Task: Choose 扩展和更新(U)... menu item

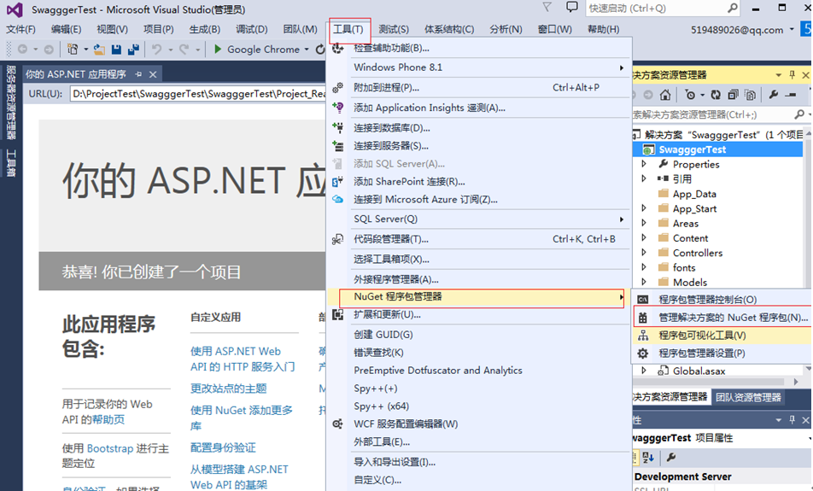Action: pos(479,315)
